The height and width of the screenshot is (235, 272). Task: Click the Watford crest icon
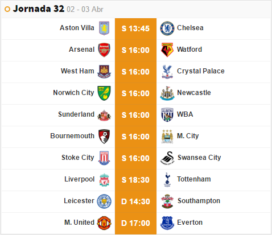167,50
